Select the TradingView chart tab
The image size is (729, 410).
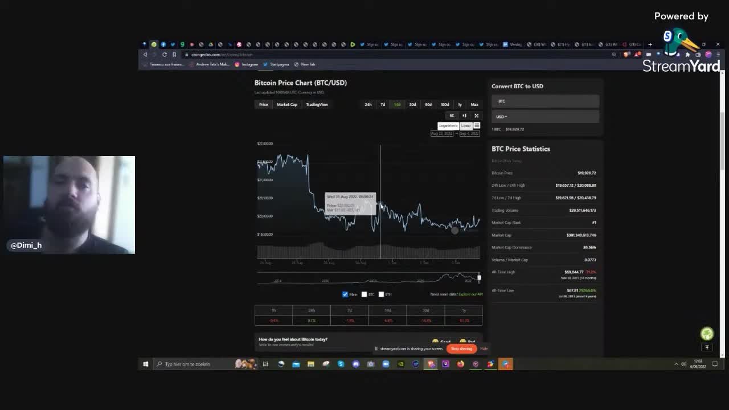pos(317,105)
